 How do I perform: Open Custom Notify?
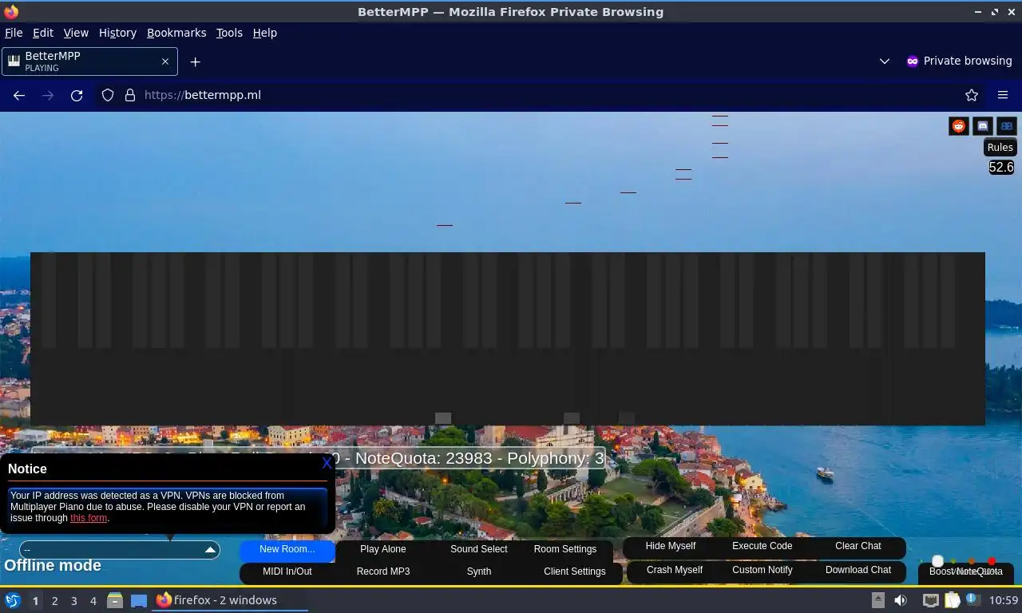point(763,570)
